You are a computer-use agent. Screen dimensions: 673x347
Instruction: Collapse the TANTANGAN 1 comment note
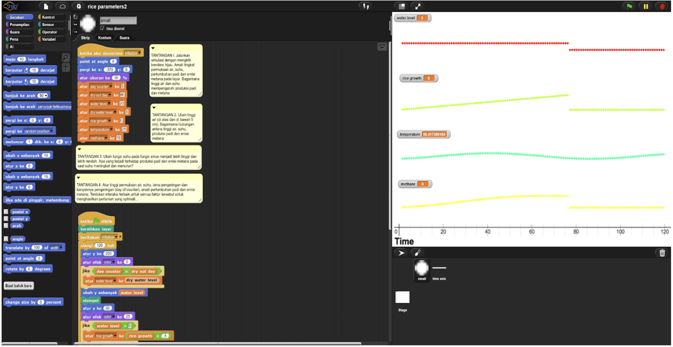153,48
